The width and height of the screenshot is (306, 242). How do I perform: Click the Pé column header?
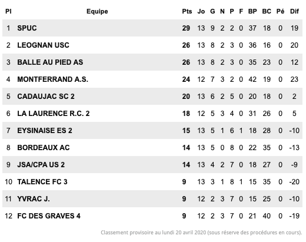point(280,11)
